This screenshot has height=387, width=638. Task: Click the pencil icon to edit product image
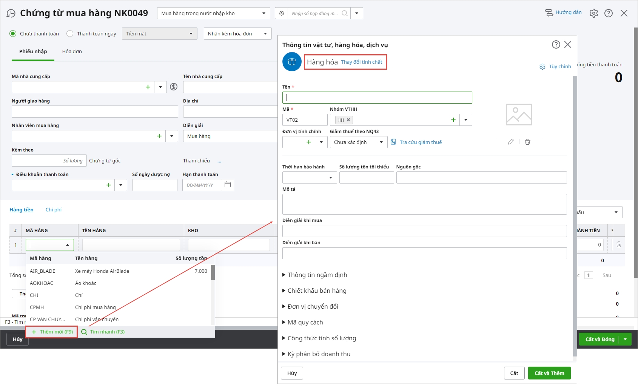511,142
